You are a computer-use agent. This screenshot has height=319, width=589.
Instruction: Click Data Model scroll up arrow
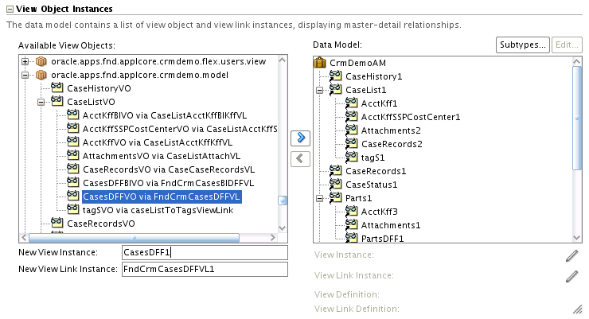pos(577,61)
